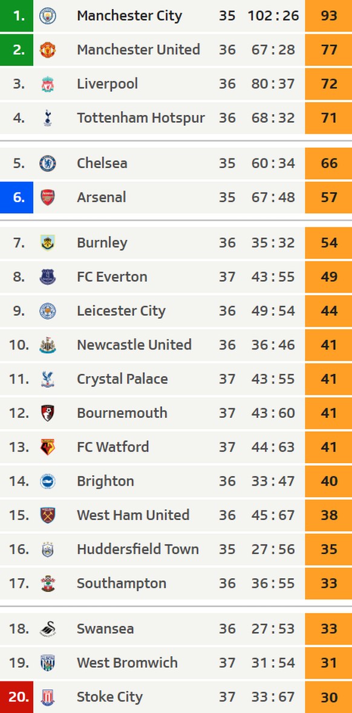Click the green rank 1 position badge

[x=16, y=16]
